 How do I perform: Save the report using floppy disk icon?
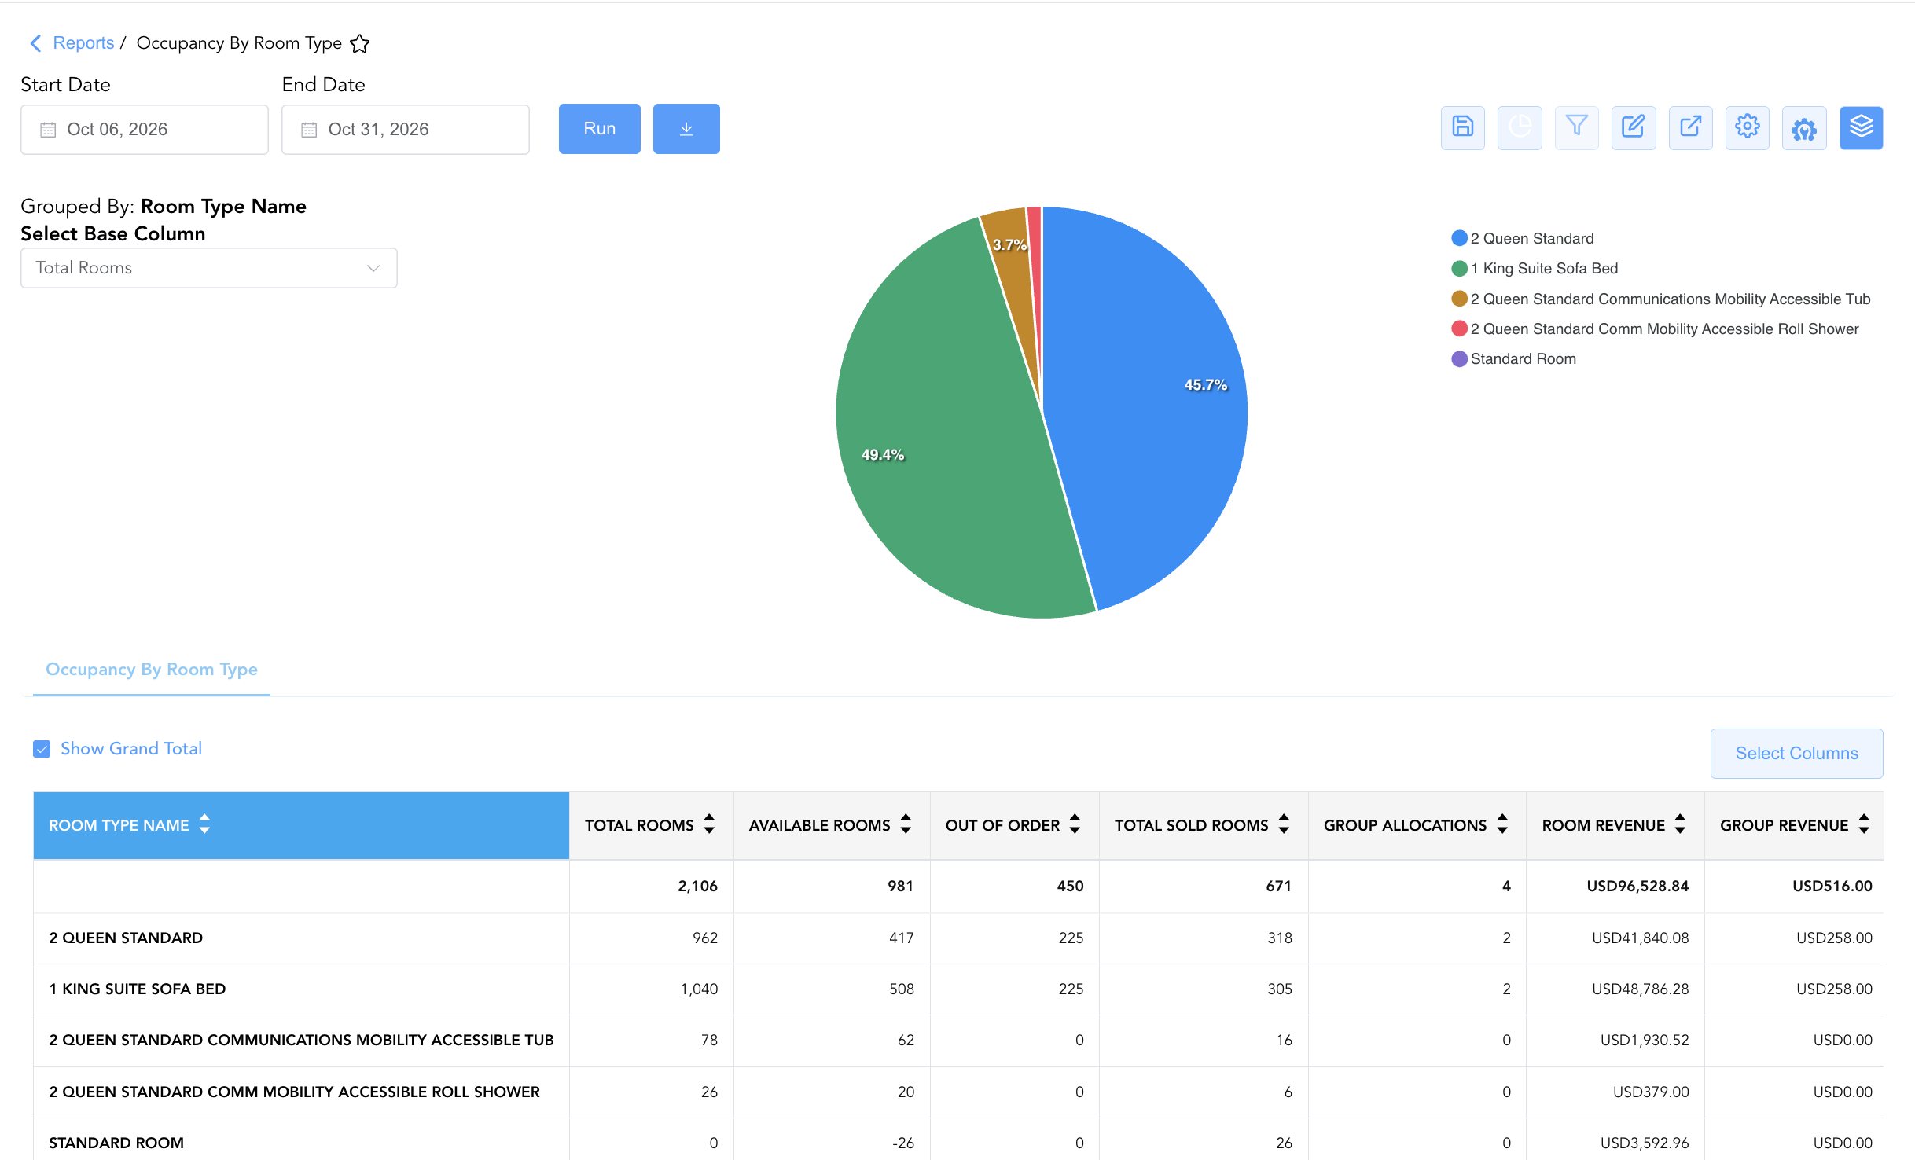(1462, 127)
